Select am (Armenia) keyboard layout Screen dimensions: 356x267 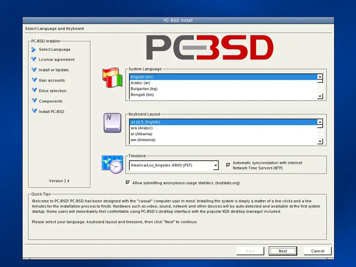point(223,140)
